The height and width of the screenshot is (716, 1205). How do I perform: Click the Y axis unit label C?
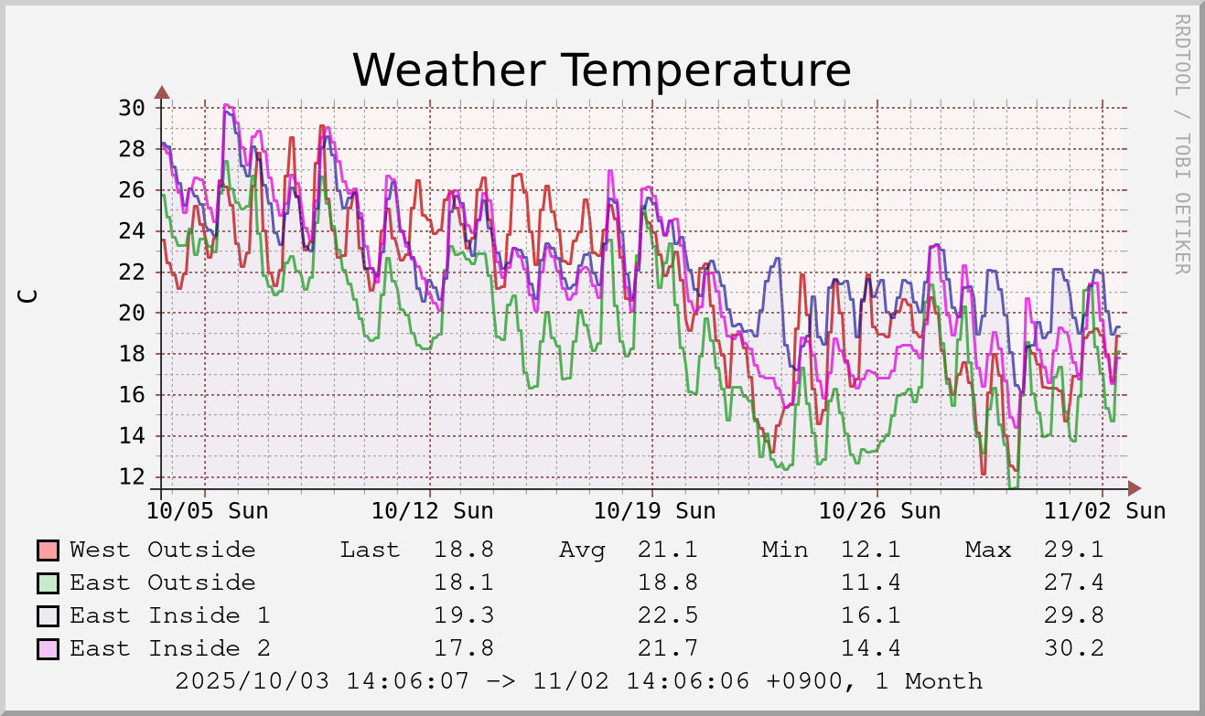[x=28, y=295]
